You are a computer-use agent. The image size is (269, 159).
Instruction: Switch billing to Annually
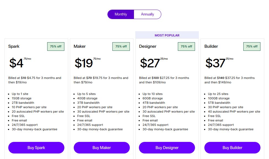pyautogui.click(x=147, y=14)
